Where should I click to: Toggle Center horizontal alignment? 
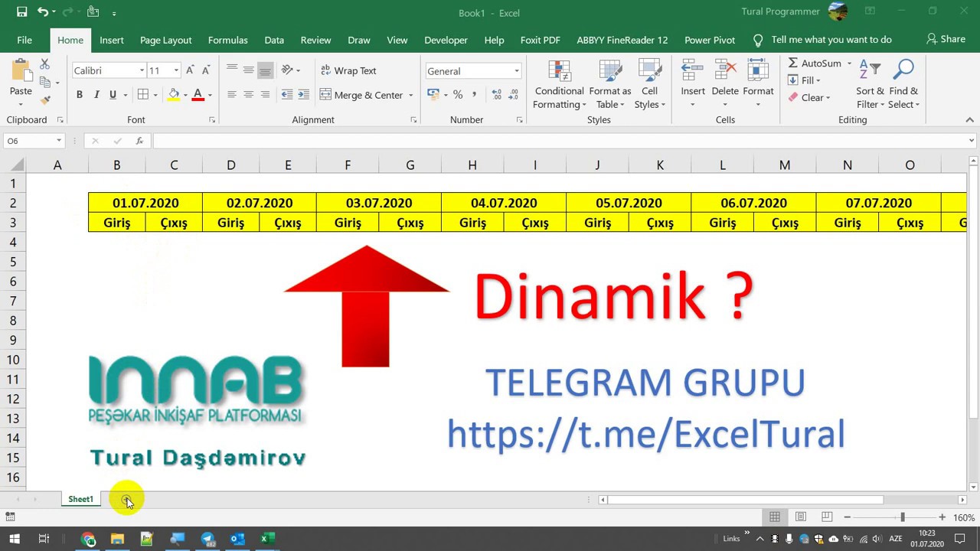click(x=248, y=95)
